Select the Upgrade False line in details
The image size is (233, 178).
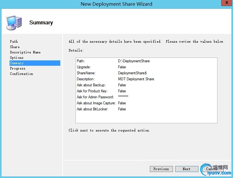[x=102, y=67]
